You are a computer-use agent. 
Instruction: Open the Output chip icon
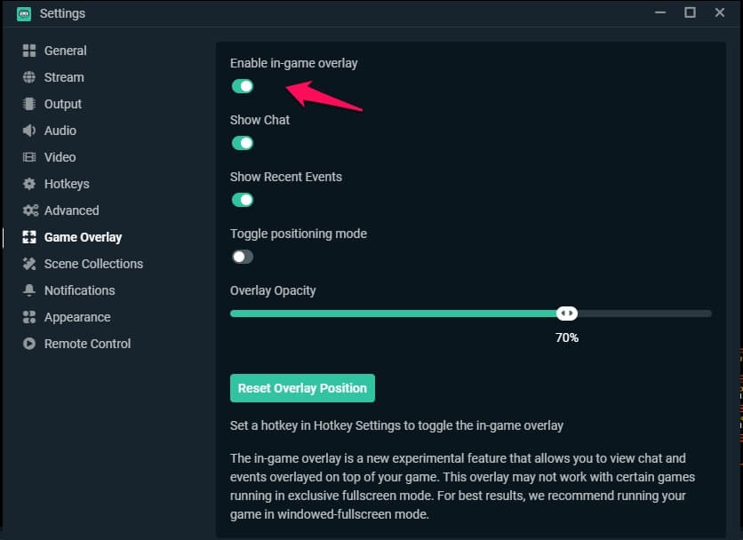[29, 104]
